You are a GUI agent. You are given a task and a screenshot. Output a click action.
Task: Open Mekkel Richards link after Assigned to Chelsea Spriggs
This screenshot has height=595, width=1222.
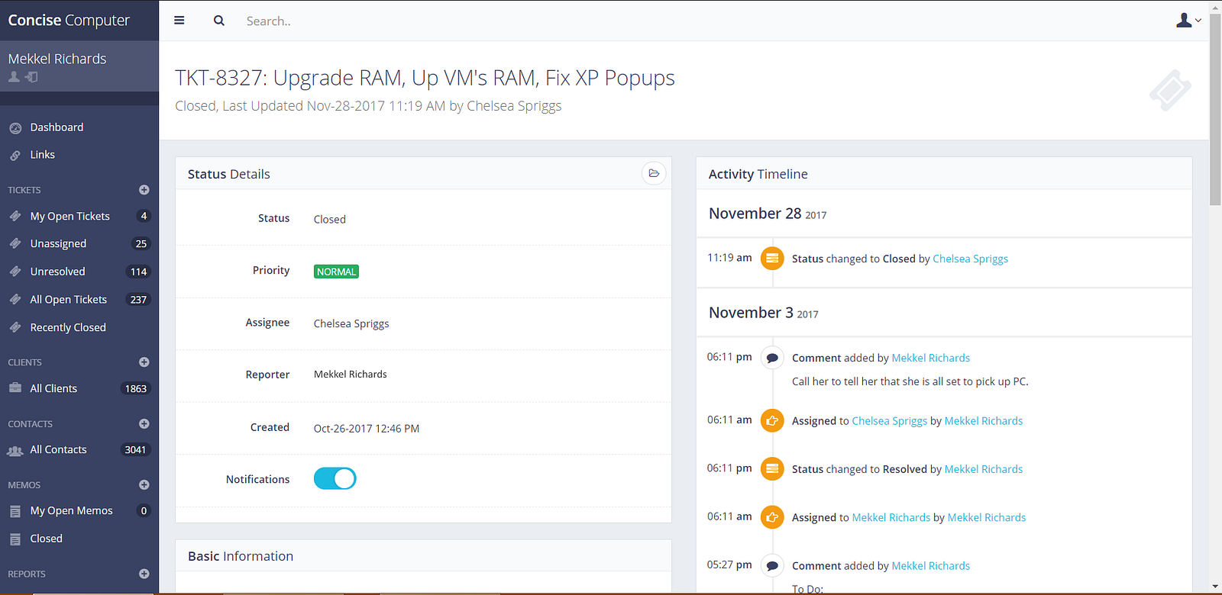(984, 421)
